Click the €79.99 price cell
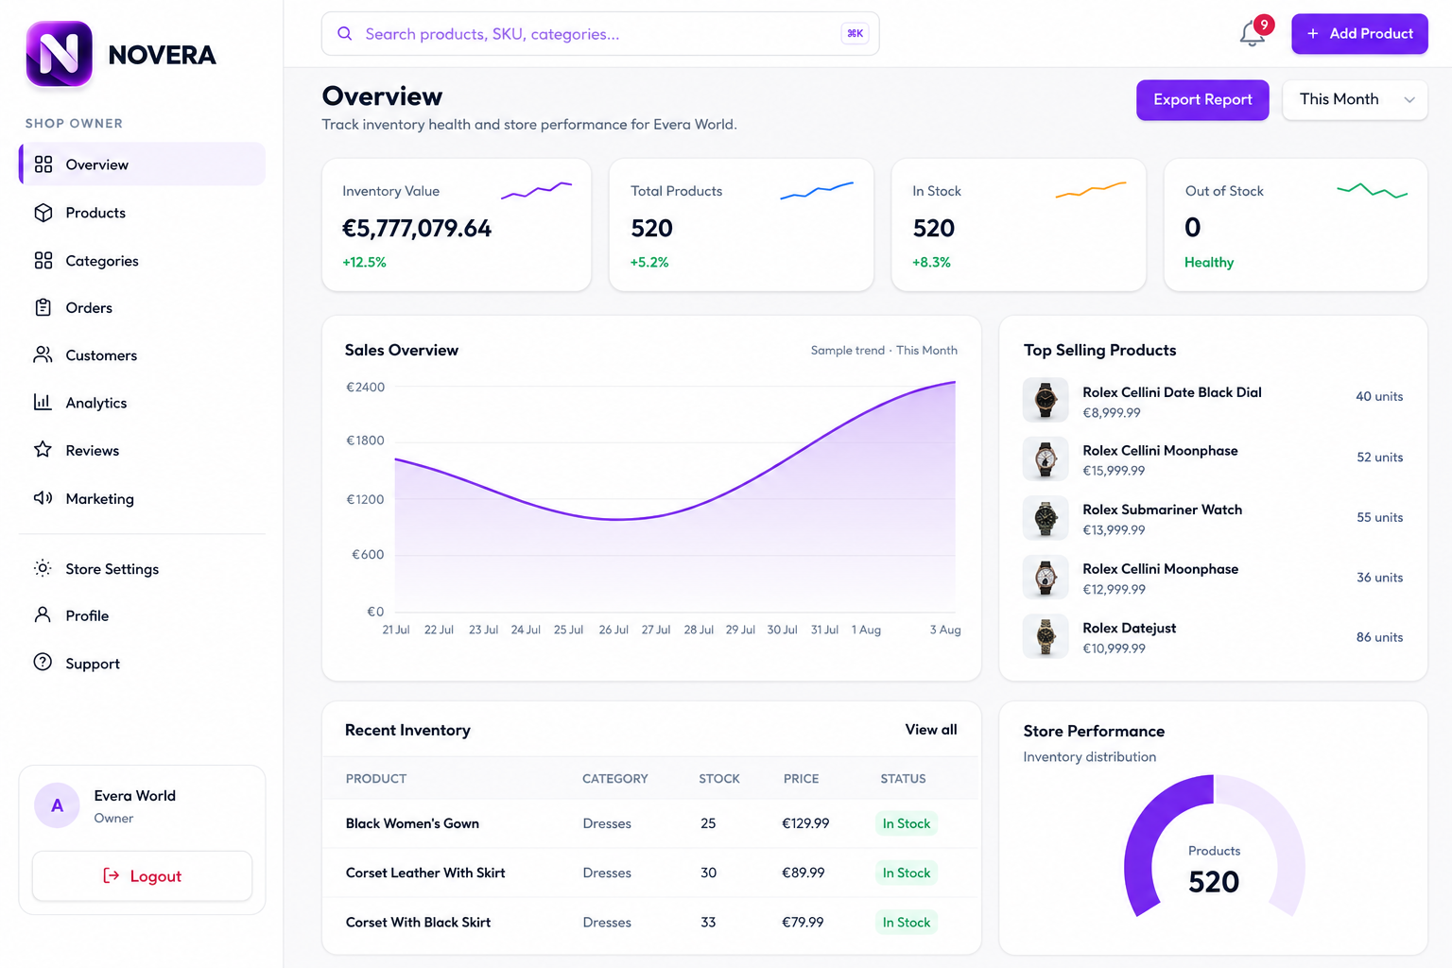Screen dimensions: 1452x968 803,922
